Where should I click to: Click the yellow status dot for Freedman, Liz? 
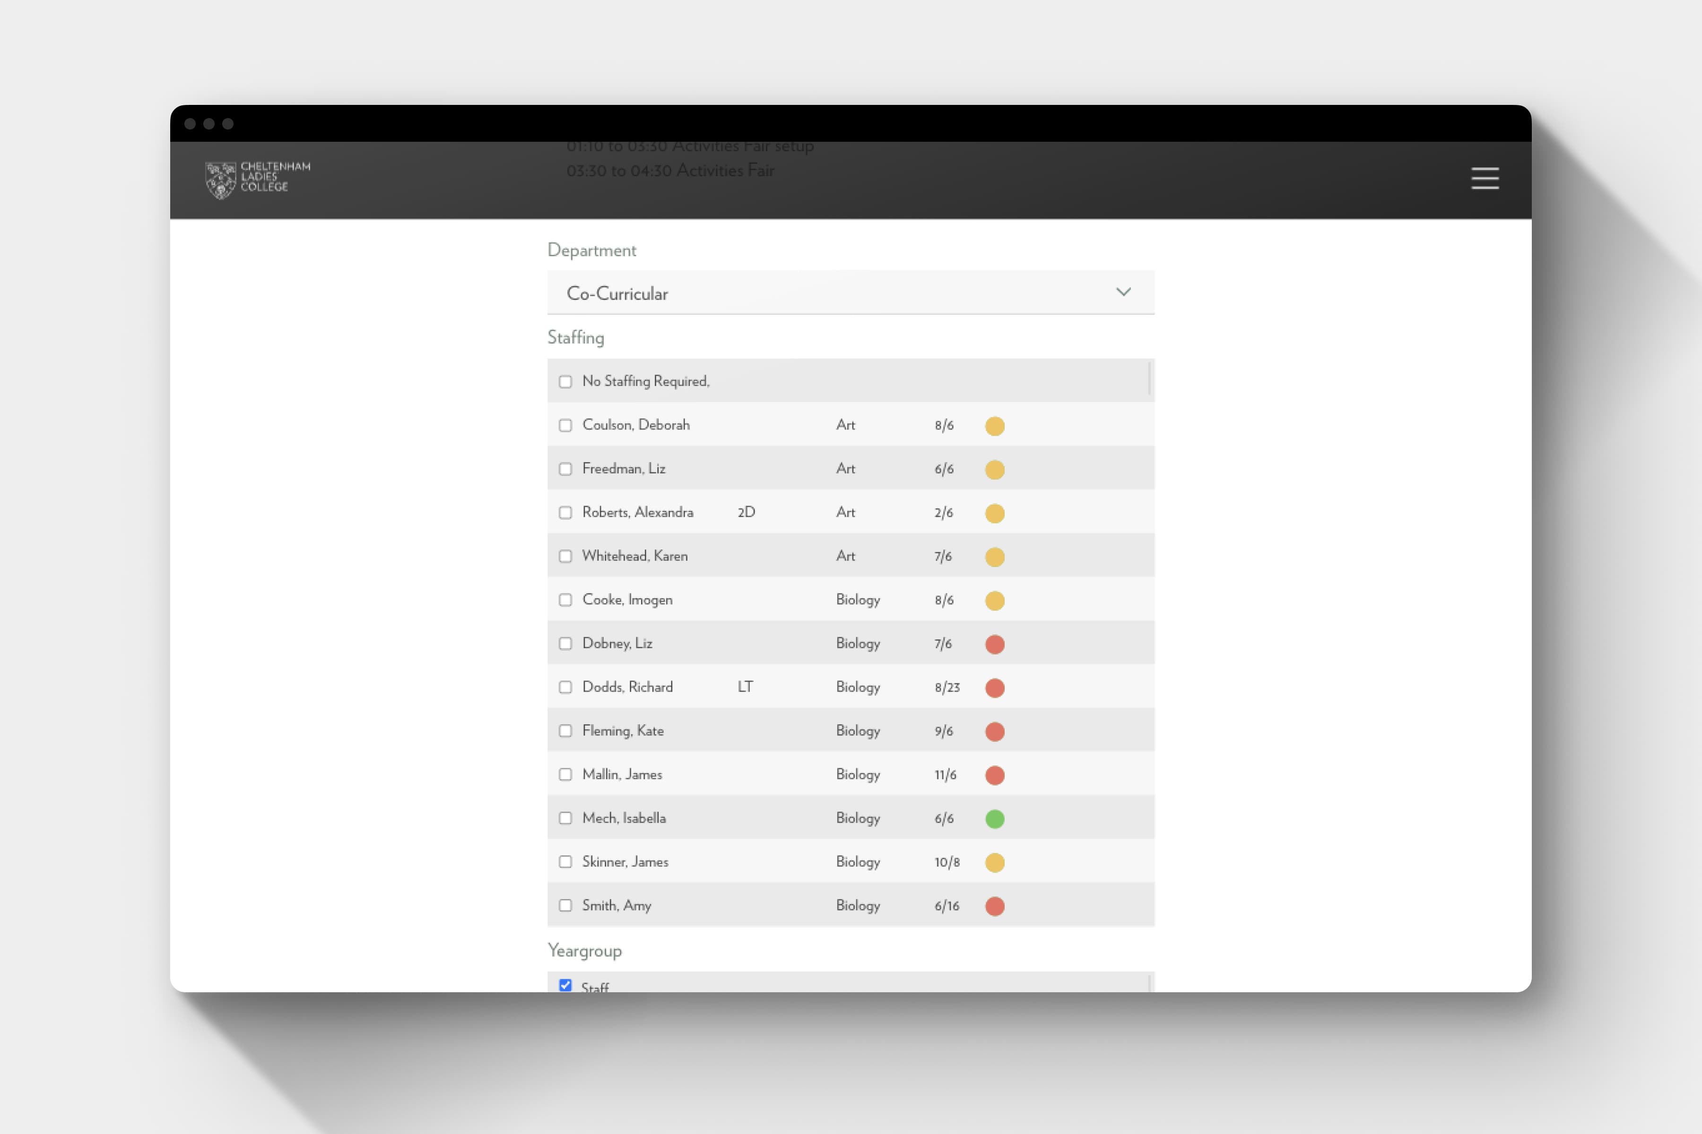click(x=994, y=470)
